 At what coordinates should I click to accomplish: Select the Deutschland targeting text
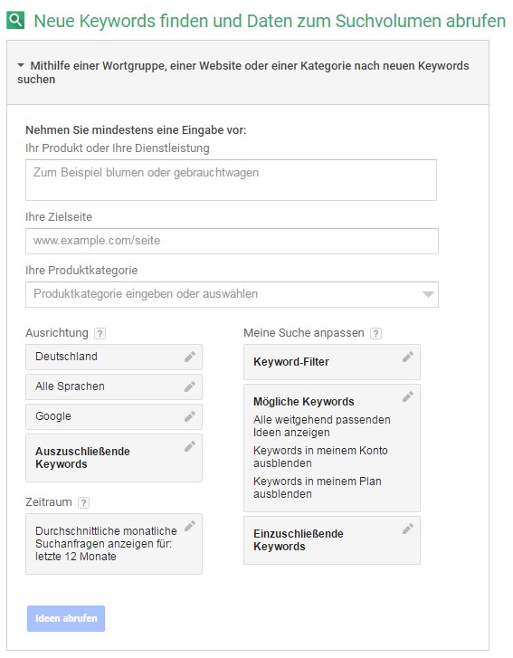point(66,357)
